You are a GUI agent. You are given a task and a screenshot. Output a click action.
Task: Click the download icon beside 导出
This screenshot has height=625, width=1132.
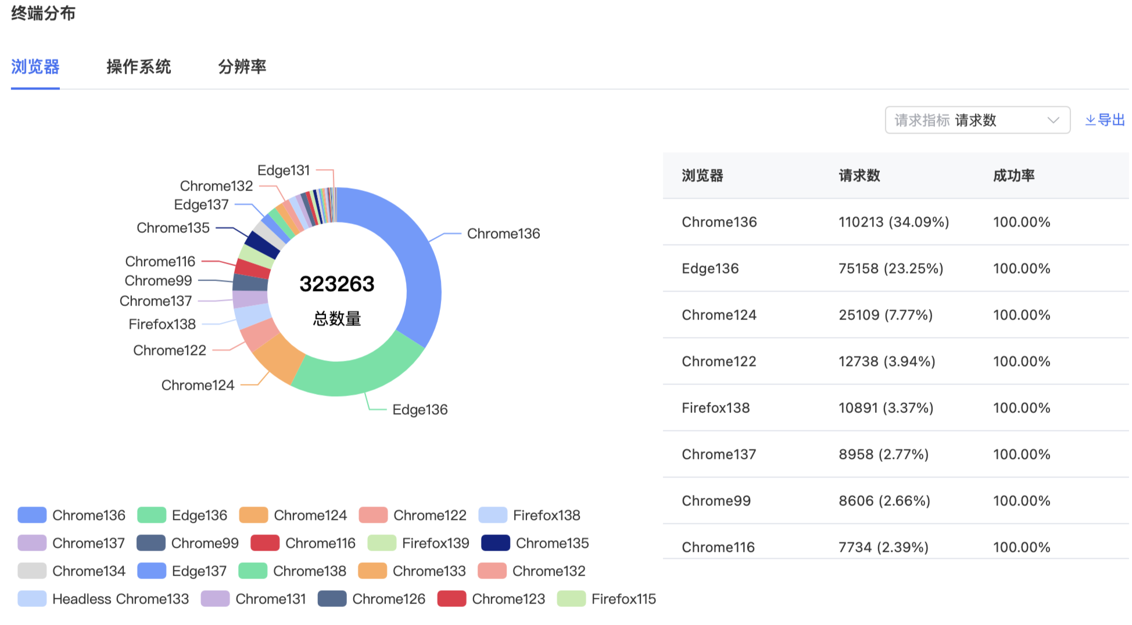point(1090,120)
